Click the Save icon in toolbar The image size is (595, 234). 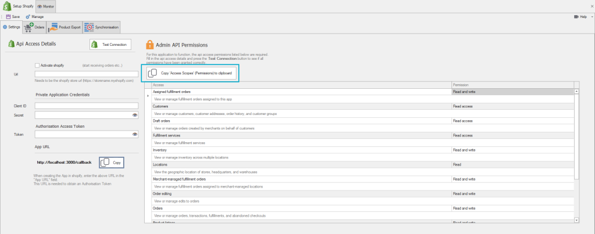tap(8, 17)
